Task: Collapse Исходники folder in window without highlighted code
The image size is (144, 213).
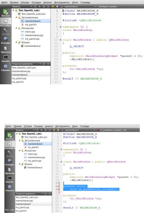Action: pyautogui.click(x=16, y=28)
